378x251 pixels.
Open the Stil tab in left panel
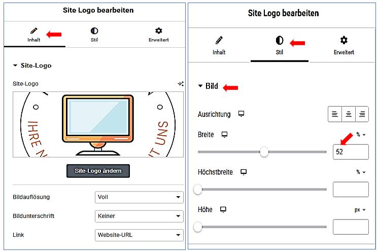click(x=94, y=35)
